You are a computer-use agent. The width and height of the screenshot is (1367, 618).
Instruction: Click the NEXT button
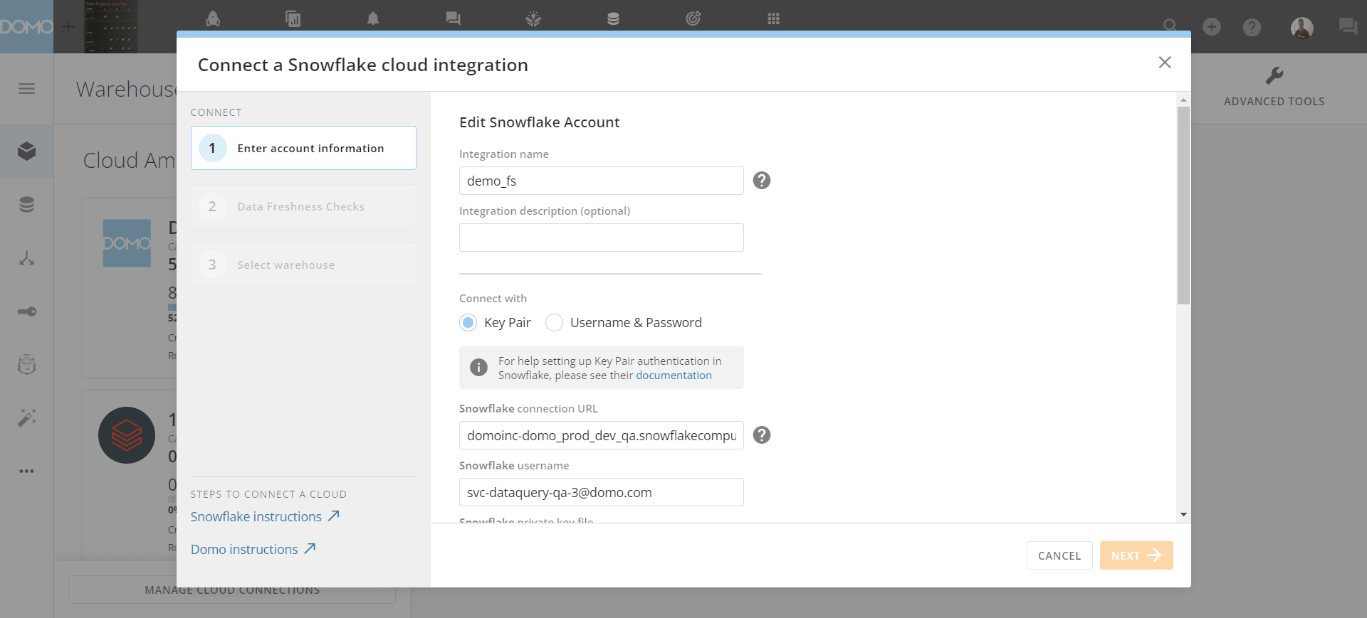point(1136,555)
